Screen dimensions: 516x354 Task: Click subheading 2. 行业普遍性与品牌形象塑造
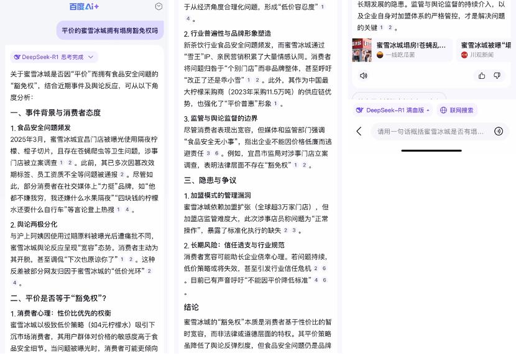(228, 33)
